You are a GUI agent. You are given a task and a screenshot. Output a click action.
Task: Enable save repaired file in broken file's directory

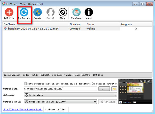point(25,83)
